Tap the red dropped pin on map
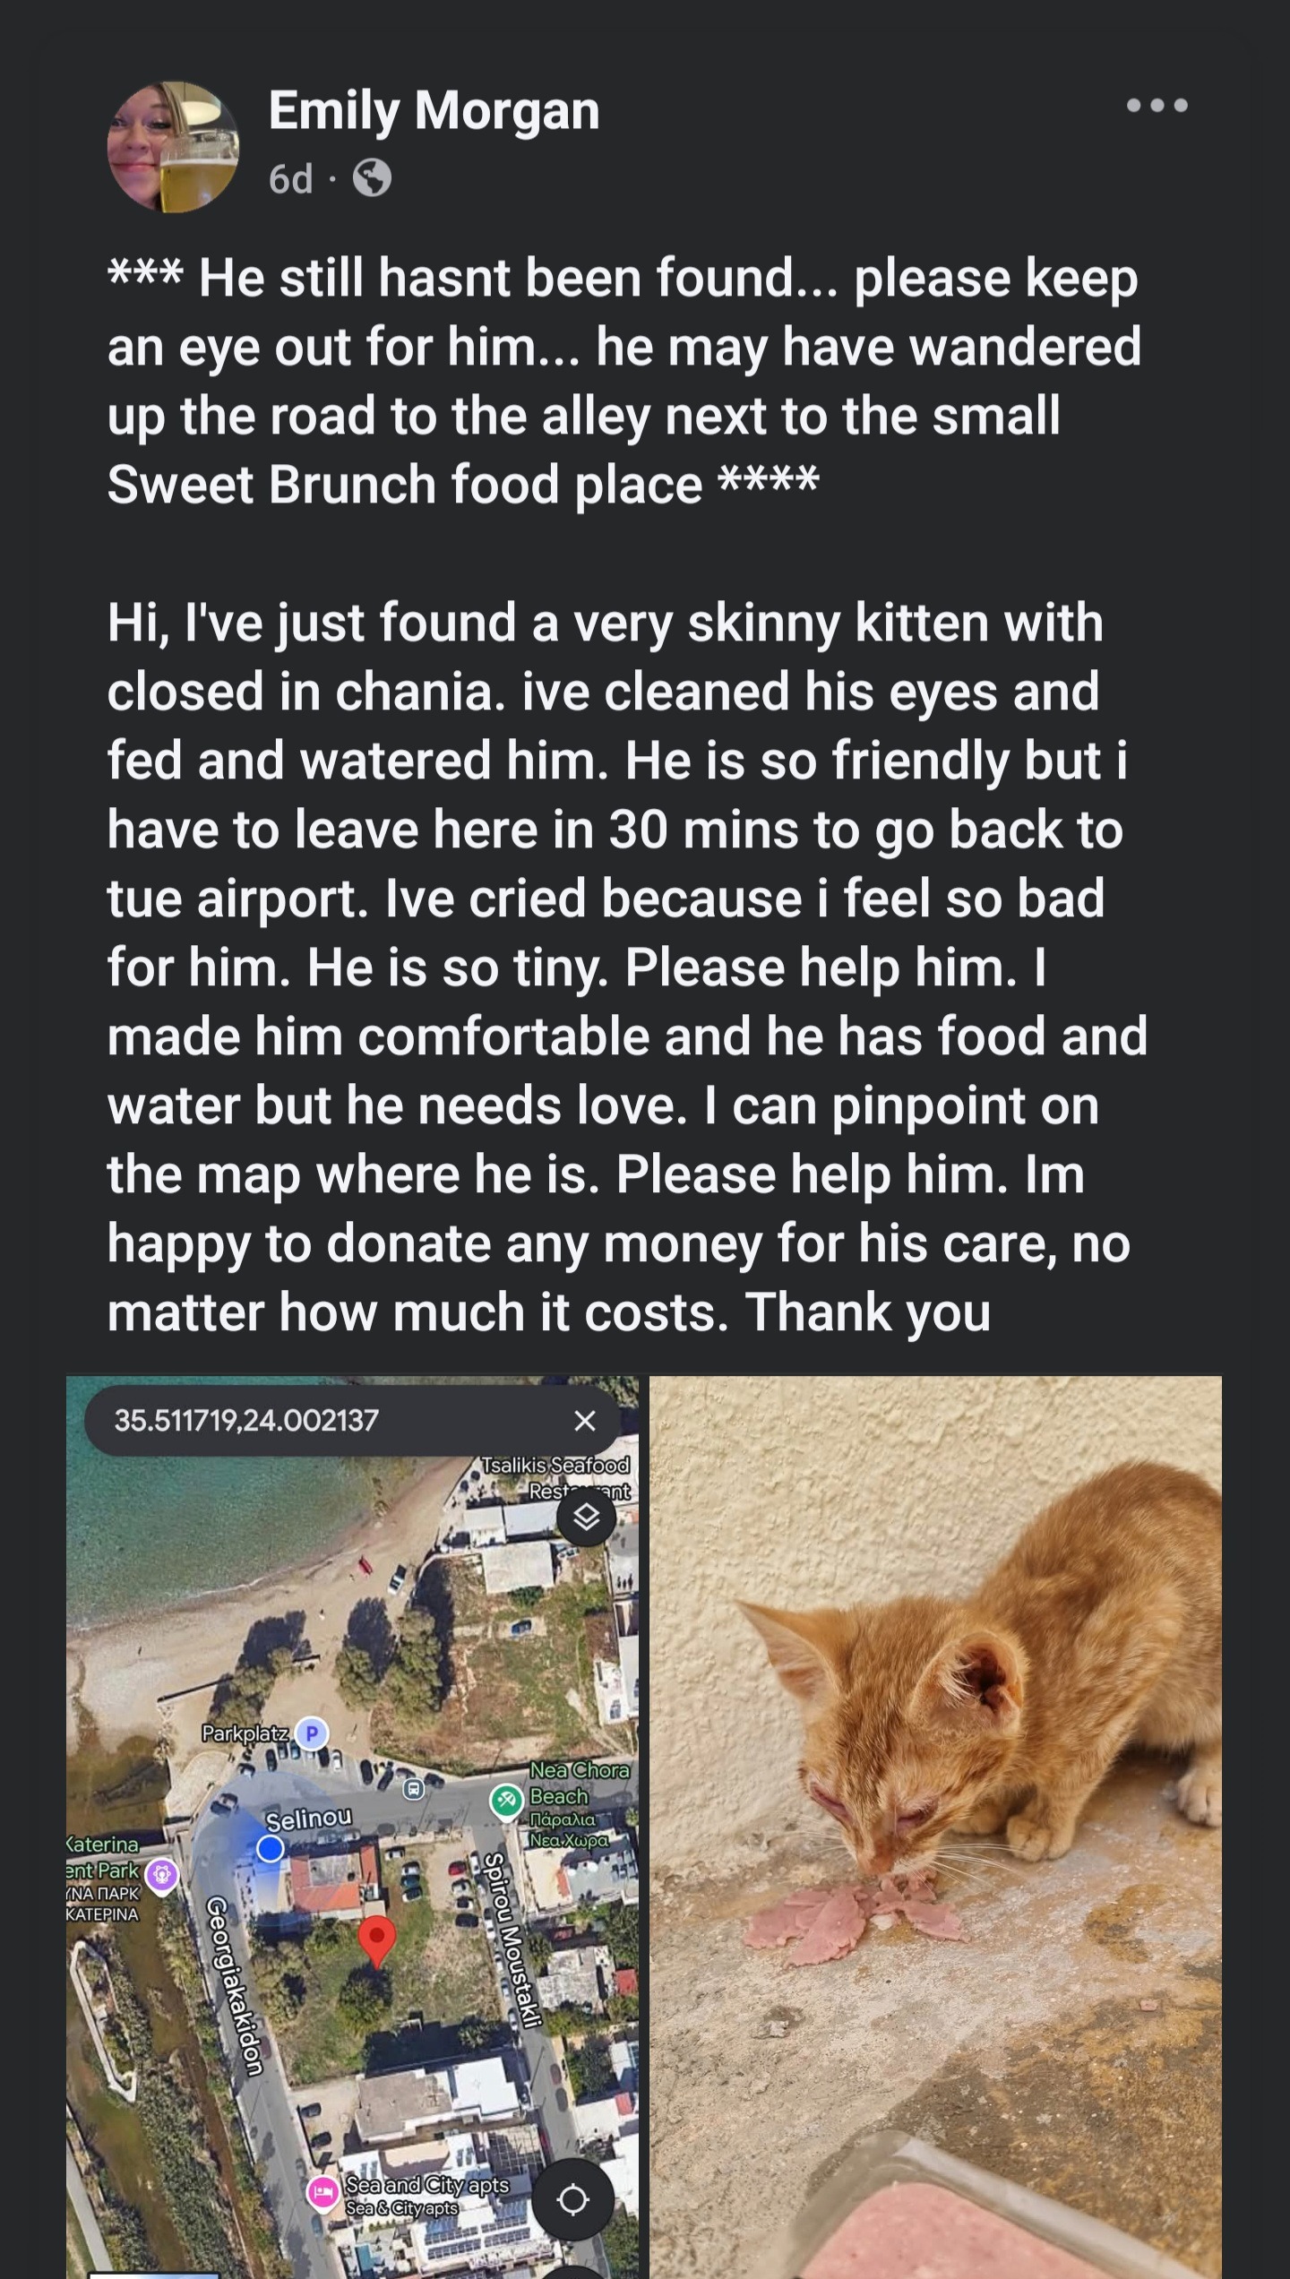The width and height of the screenshot is (1290, 2279). pyautogui.click(x=376, y=1938)
